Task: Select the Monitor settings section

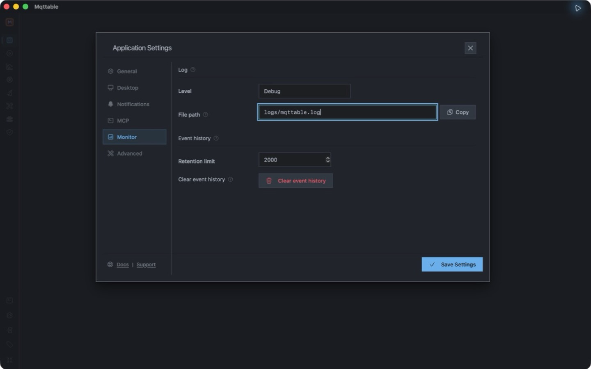Action: click(134, 137)
